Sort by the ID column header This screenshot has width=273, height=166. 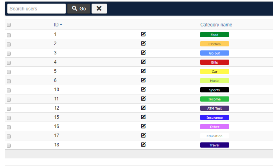(x=58, y=25)
